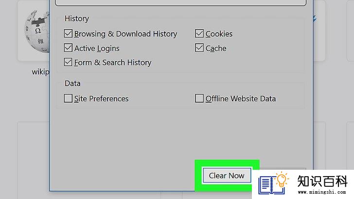Click the www.mimingshi.com watermark text
This screenshot has height=199, width=354.
click(x=322, y=192)
